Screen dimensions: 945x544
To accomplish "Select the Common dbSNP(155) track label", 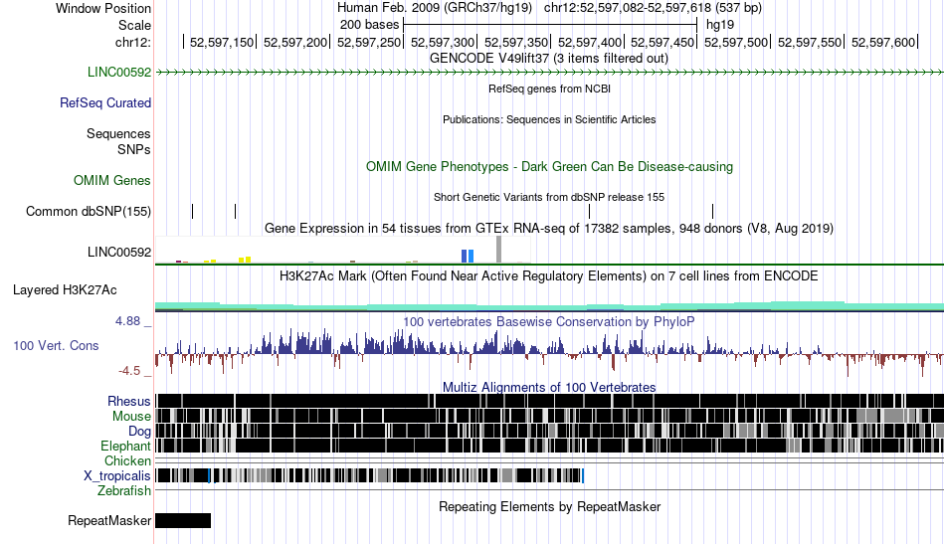I will [88, 212].
